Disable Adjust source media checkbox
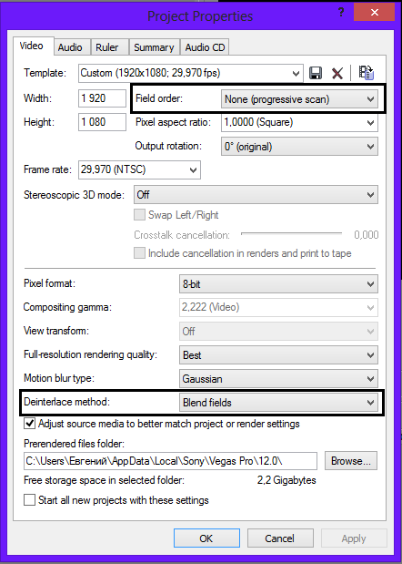The width and height of the screenshot is (402, 564). (29, 424)
